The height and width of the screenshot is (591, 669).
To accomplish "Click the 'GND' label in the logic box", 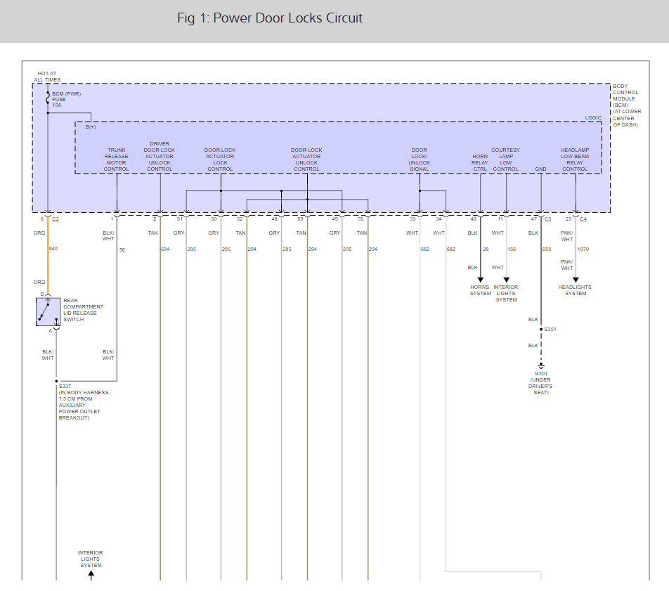I will [x=540, y=169].
